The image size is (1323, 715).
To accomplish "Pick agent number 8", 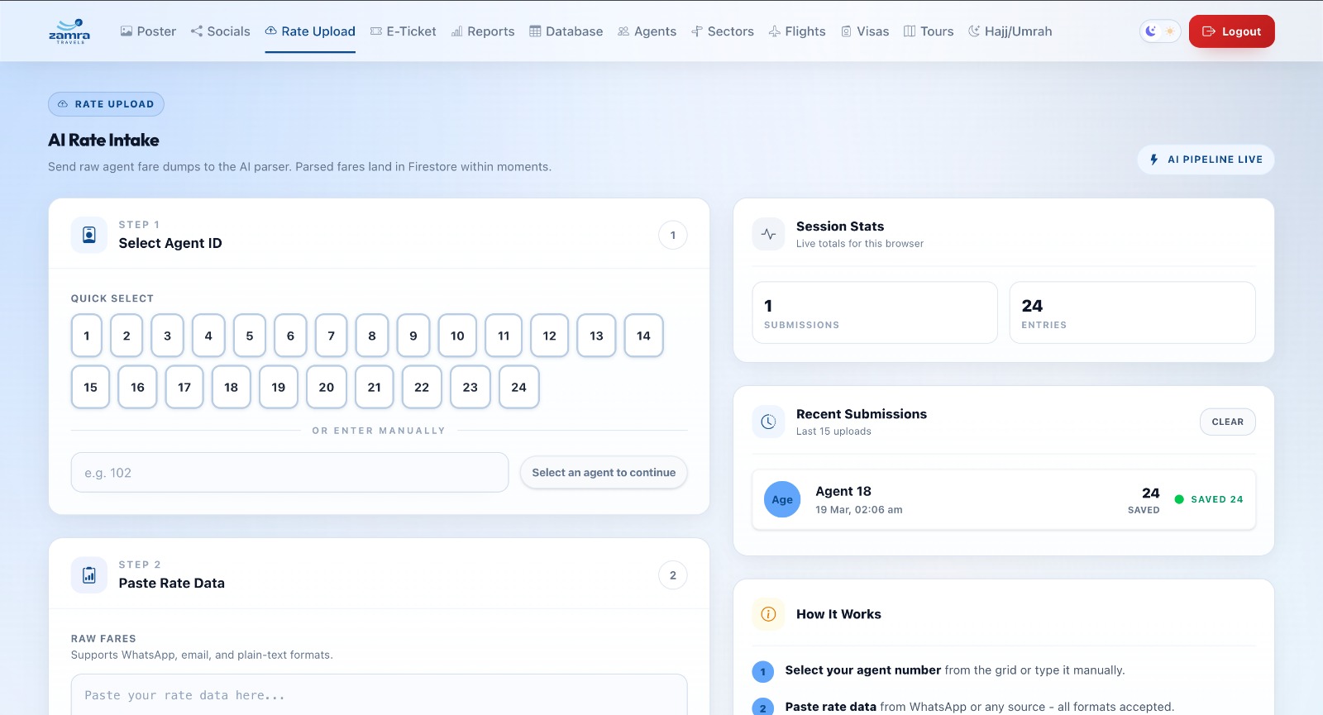I will (x=372, y=336).
